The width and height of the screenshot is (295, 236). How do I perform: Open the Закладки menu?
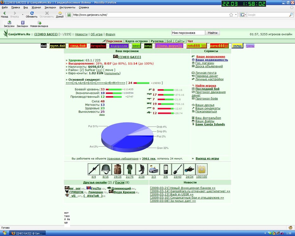pyautogui.click(x=50, y=8)
